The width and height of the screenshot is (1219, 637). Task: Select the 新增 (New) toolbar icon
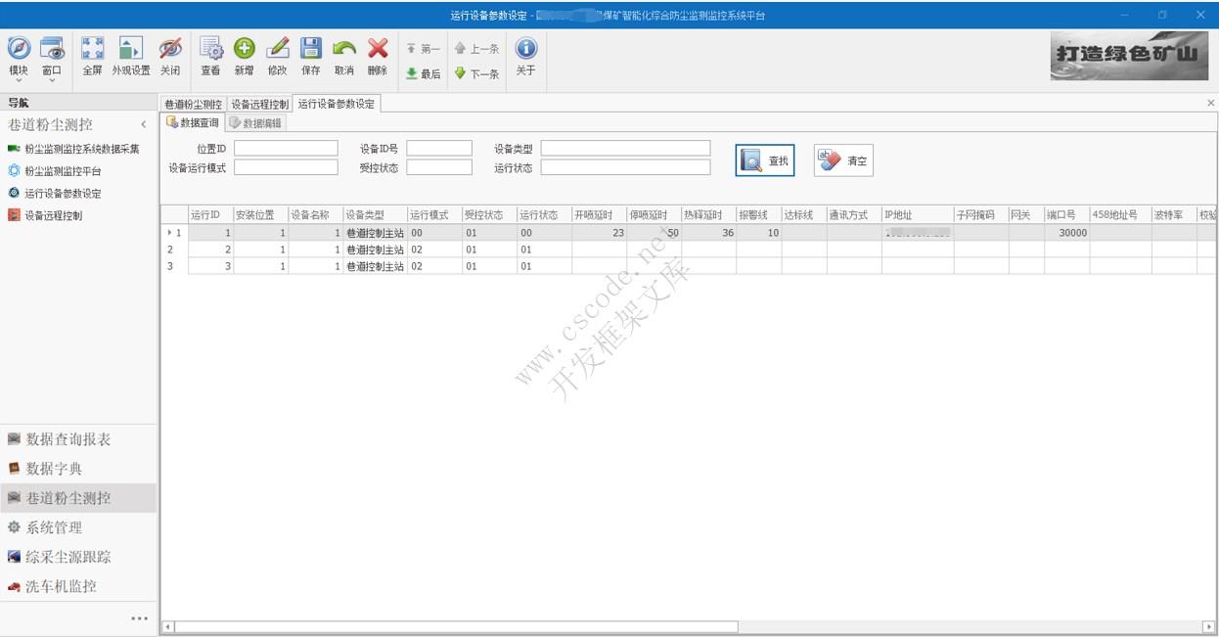[245, 49]
